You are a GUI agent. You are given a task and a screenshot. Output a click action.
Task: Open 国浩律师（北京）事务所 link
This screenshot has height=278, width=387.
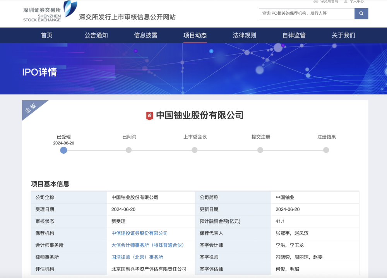click(x=137, y=257)
